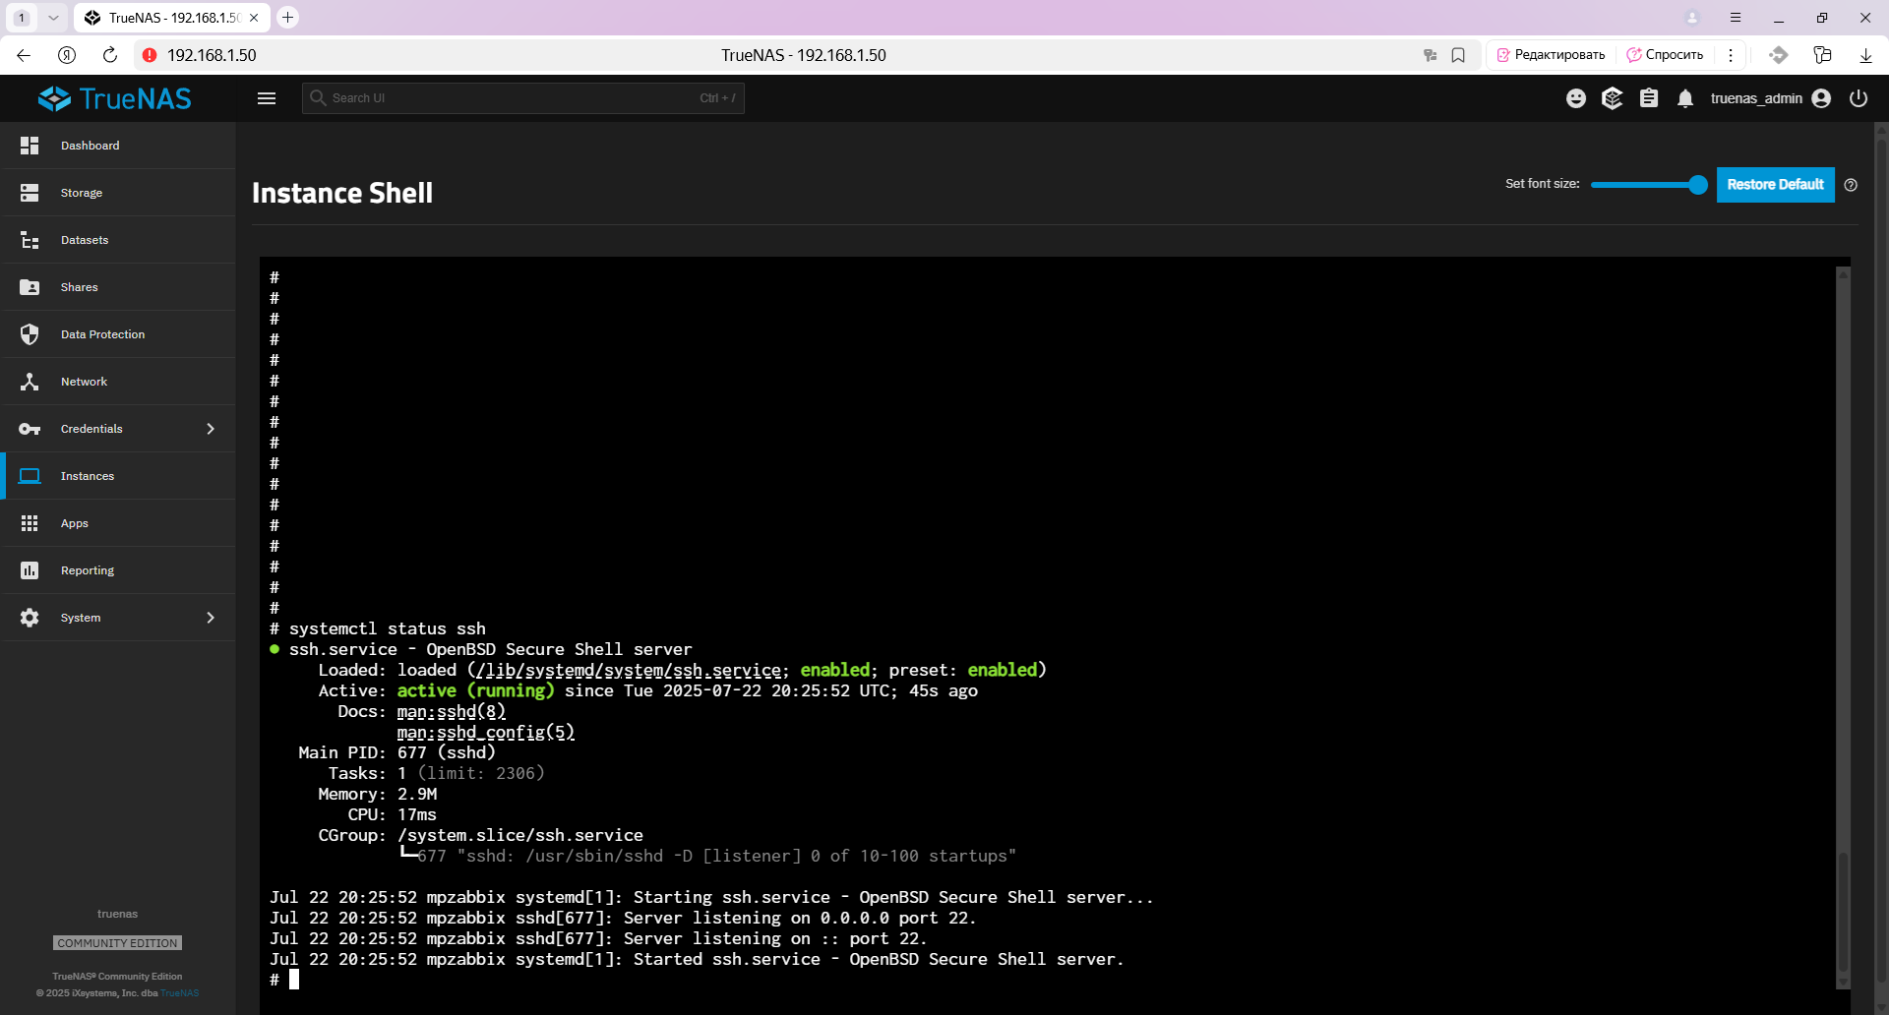Click the Shares folder icon

(x=30, y=287)
